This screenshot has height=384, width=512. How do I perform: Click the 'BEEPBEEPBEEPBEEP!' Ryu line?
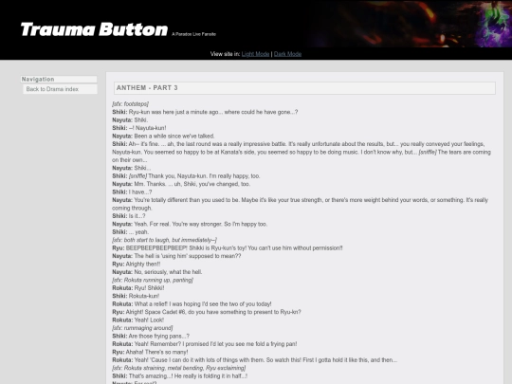(228, 247)
